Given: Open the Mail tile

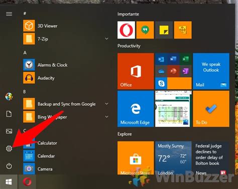Looking at the screenshot, I should point(211,71).
